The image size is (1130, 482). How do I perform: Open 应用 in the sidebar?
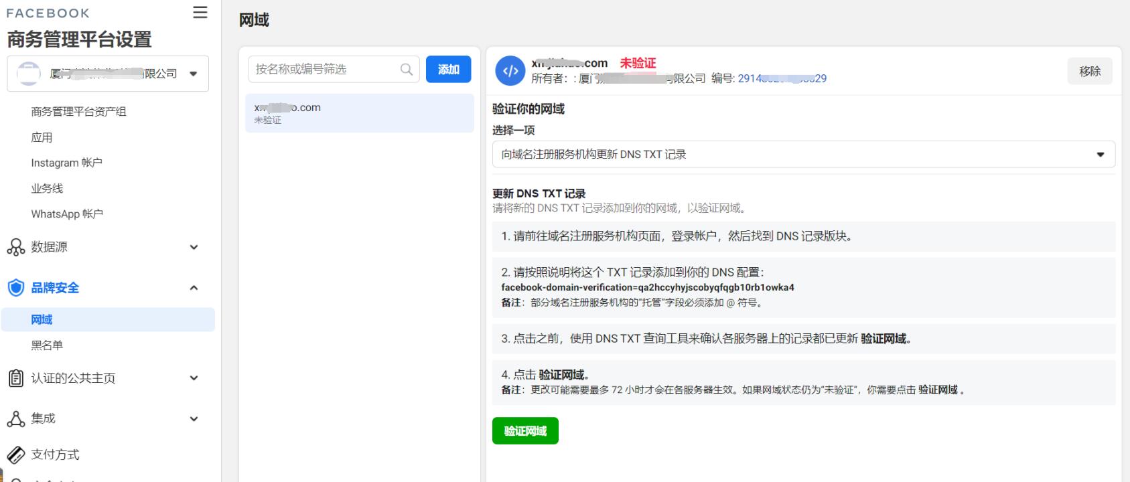point(42,137)
